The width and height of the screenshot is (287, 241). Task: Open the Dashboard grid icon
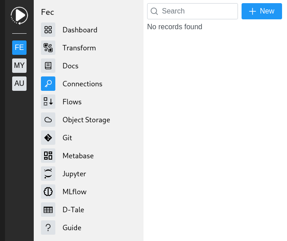click(x=48, y=30)
